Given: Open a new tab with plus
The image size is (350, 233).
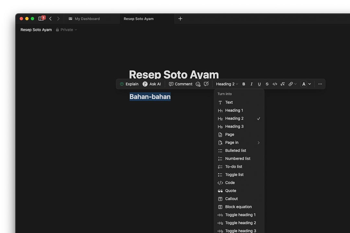Looking at the screenshot, I should pyautogui.click(x=180, y=19).
